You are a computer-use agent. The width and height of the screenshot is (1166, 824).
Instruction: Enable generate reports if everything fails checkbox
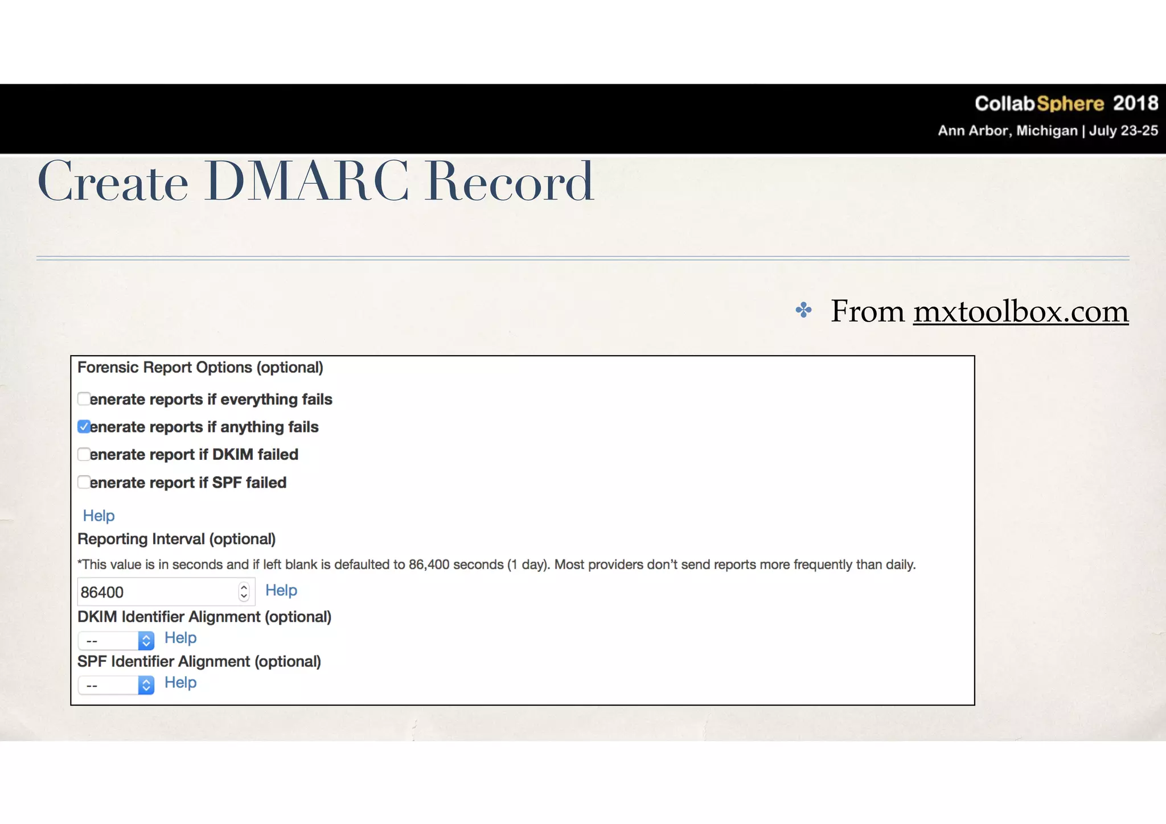point(84,398)
